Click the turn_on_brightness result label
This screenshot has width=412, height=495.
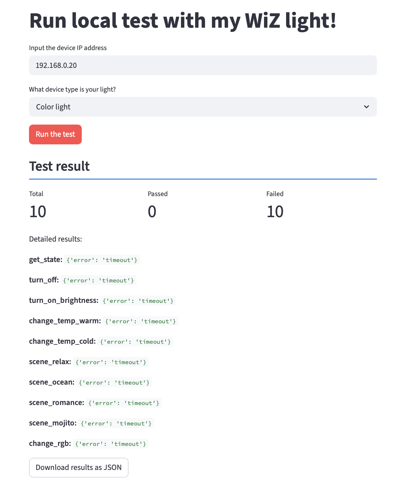[63, 300]
